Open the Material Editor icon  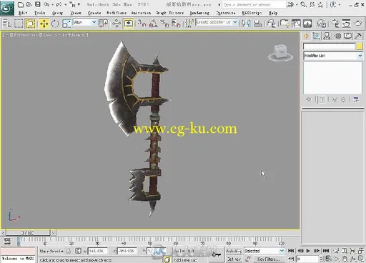coord(321,24)
